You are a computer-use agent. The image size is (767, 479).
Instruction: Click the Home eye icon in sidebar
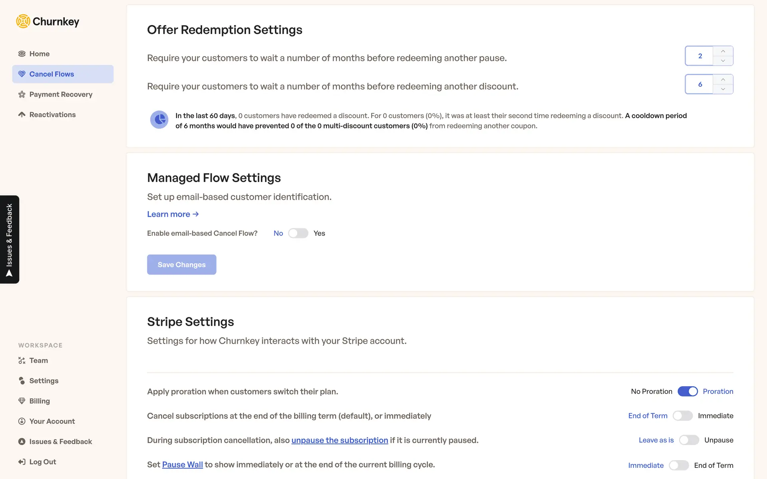pos(22,54)
